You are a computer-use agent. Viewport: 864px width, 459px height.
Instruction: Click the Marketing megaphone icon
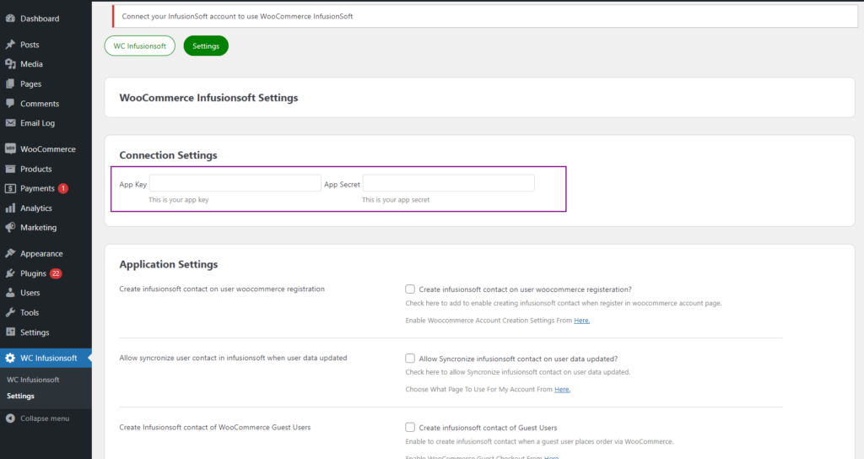click(10, 227)
